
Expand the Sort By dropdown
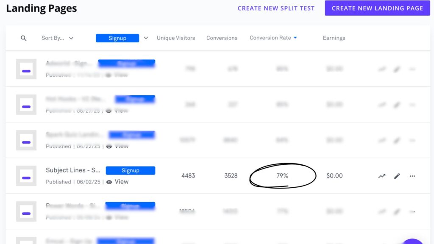[58, 38]
